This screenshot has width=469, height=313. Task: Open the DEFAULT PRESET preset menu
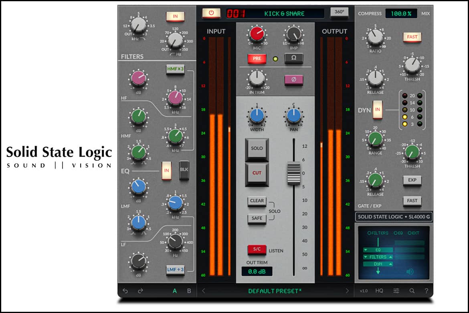275,291
